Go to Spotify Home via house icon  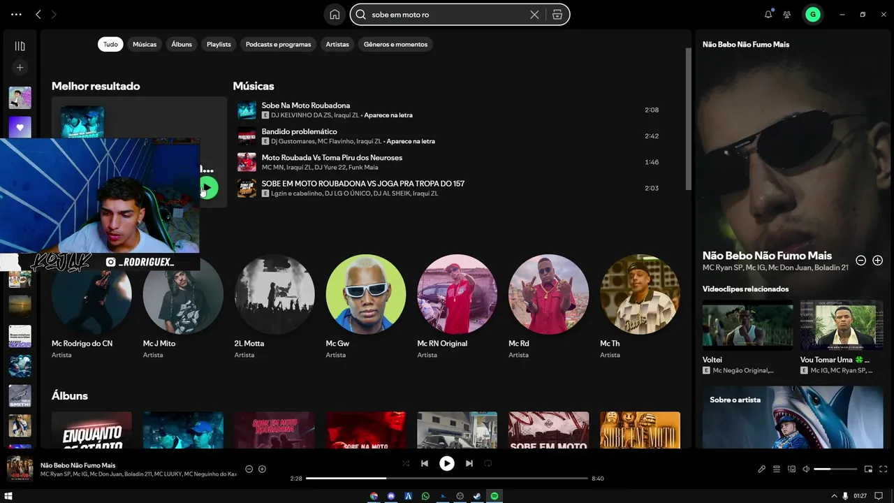335,15
